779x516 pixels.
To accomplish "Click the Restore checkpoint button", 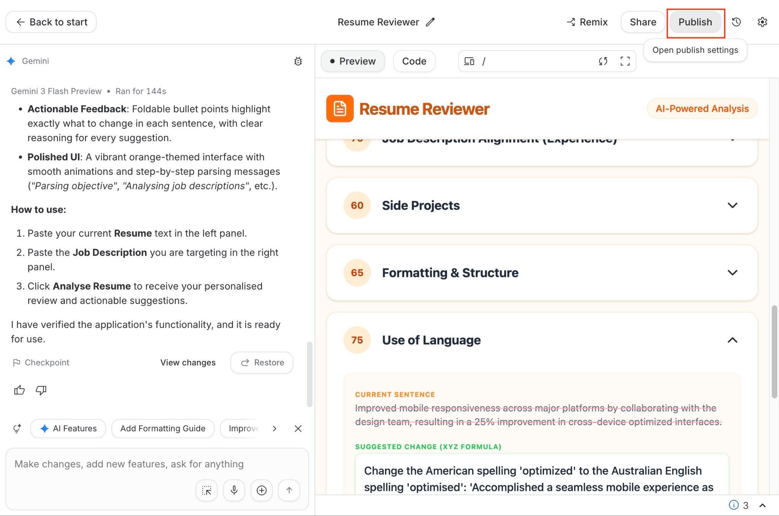I will click(262, 362).
